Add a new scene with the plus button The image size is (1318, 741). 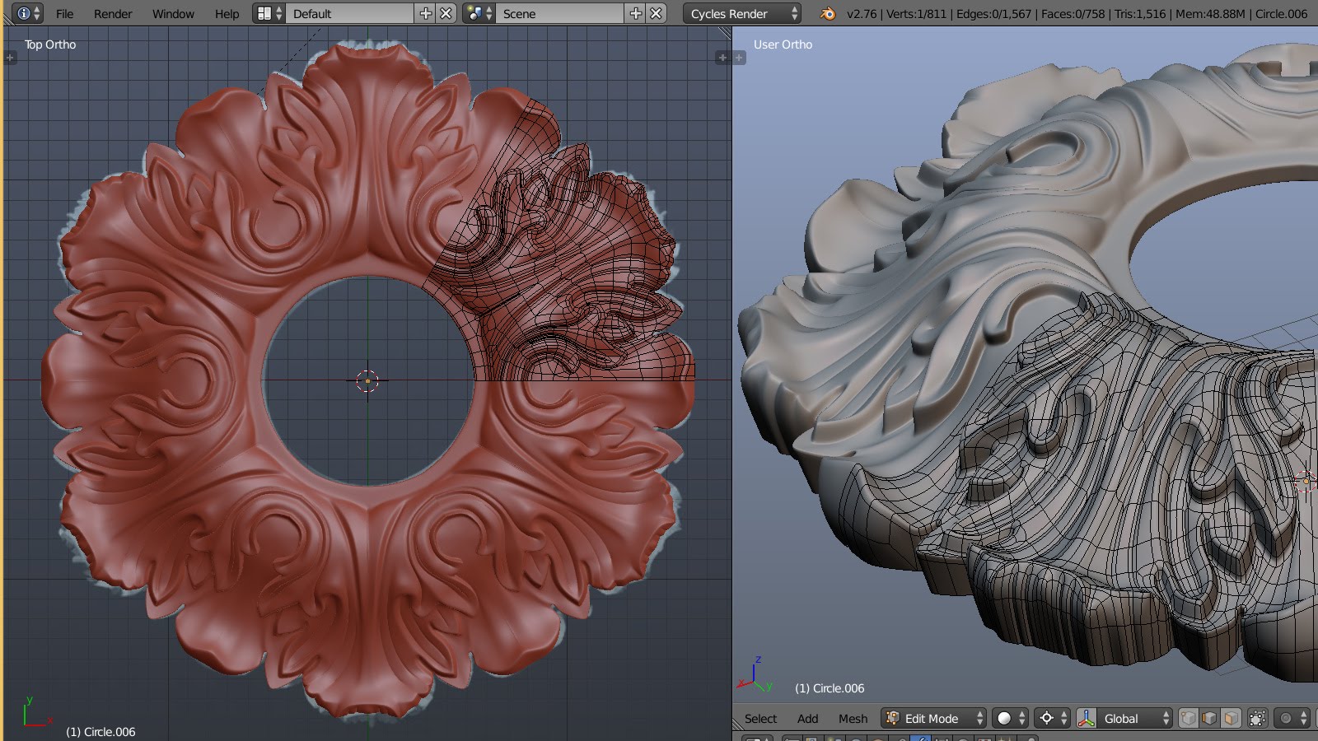pos(635,13)
